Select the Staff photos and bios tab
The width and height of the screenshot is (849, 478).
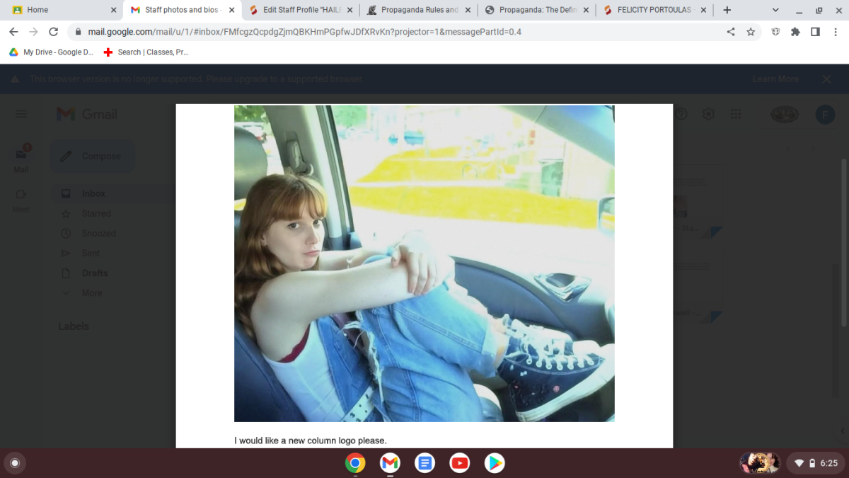click(x=182, y=10)
